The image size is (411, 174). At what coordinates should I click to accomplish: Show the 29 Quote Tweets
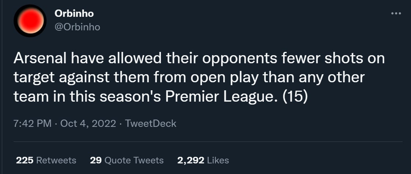click(127, 160)
